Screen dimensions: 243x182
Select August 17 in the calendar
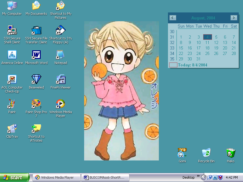199,48
